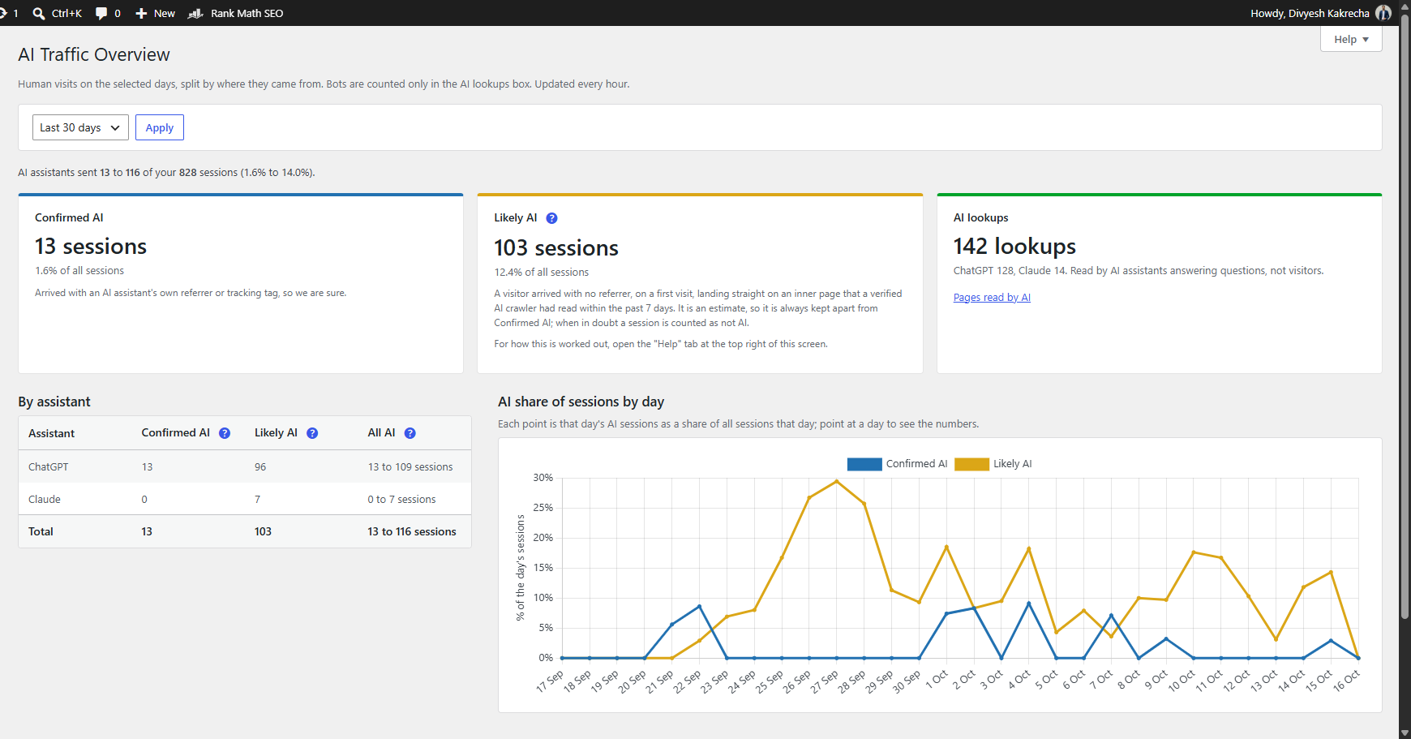
Task: Click Likely AI peak point on 27 Sep
Action: click(x=837, y=482)
